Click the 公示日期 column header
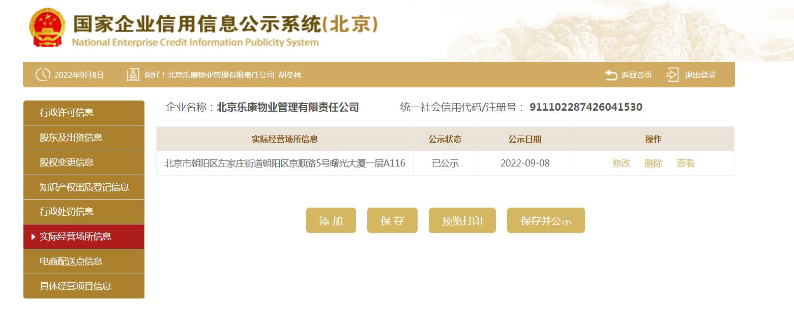Viewport: 794px width, 331px height. tap(525, 139)
